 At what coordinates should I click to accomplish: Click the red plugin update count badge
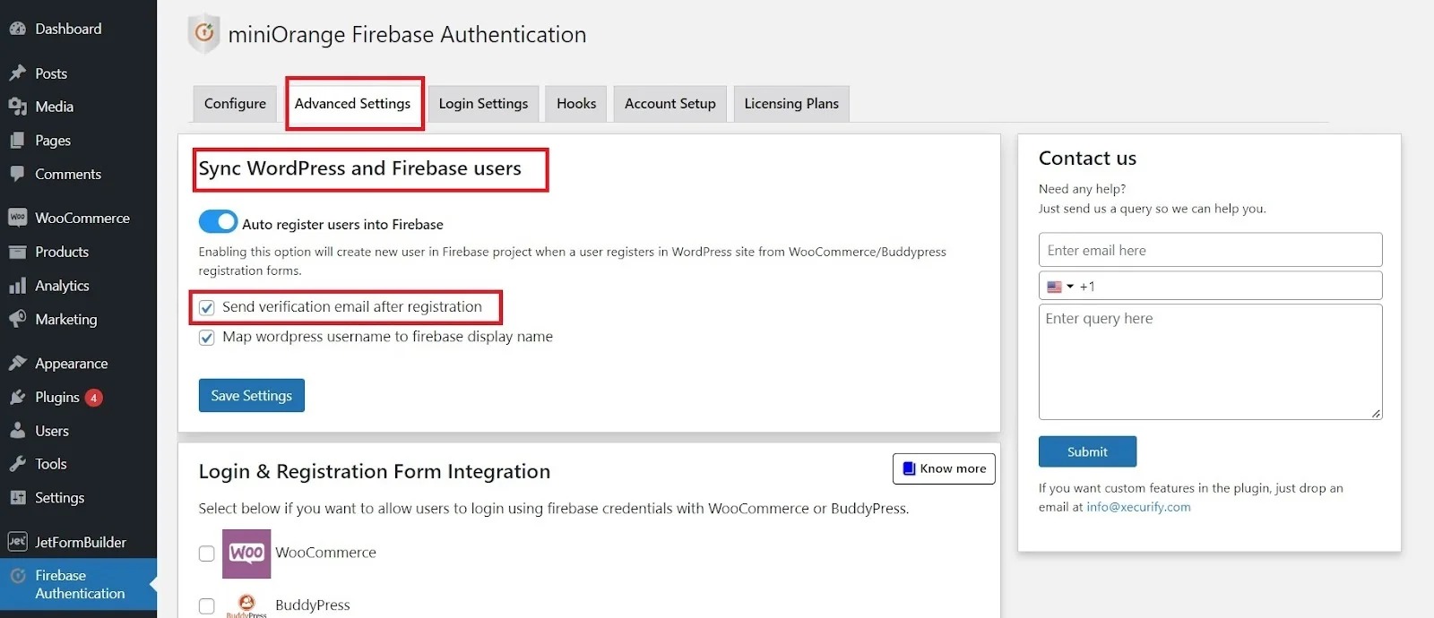94,398
